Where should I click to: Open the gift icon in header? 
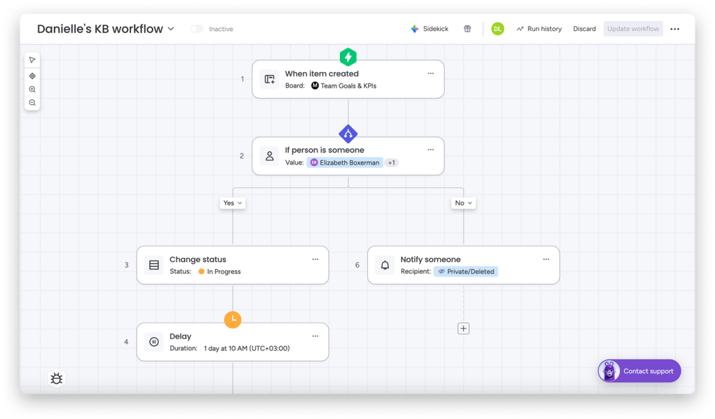(468, 29)
